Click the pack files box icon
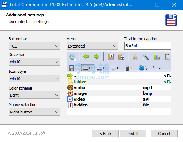This screenshot has height=142, width=183. [x=111, y=57]
